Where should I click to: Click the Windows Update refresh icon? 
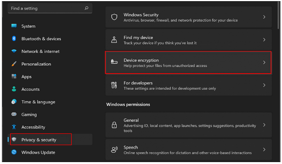point(14,152)
